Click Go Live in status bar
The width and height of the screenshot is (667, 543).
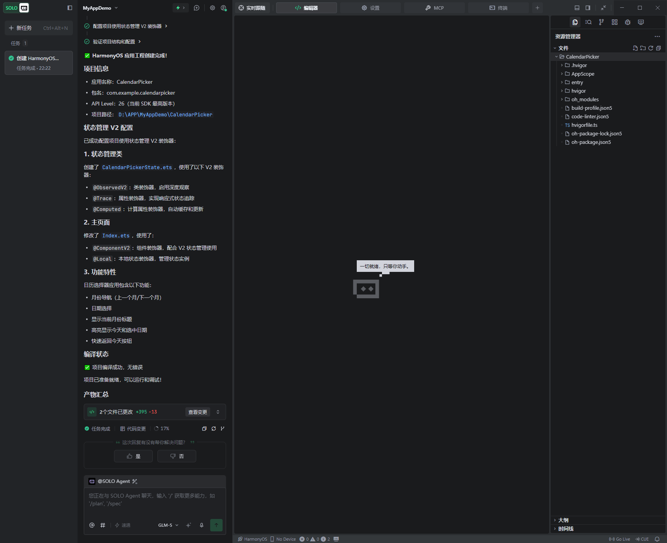tap(620, 539)
